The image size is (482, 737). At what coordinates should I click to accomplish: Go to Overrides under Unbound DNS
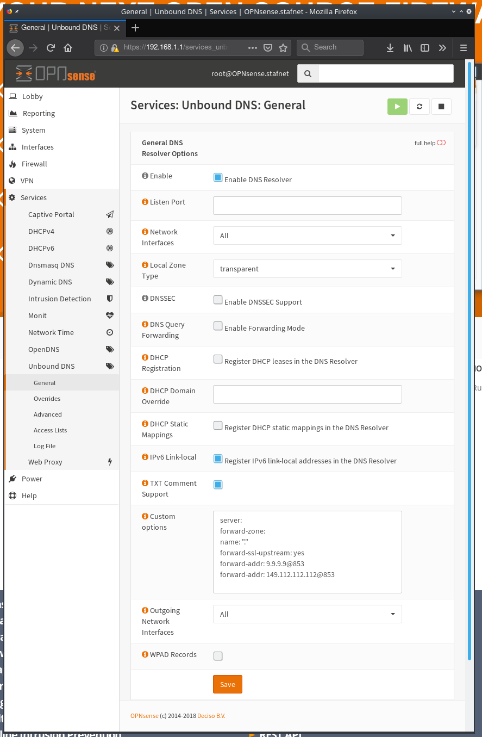[x=47, y=399]
